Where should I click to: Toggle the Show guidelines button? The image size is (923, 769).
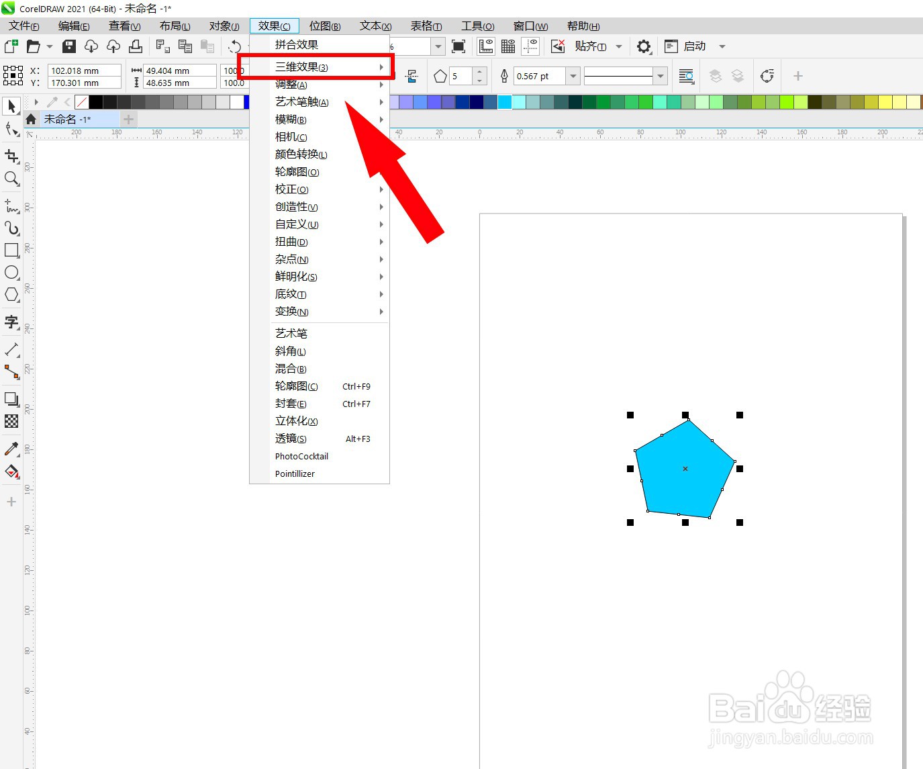coord(530,46)
